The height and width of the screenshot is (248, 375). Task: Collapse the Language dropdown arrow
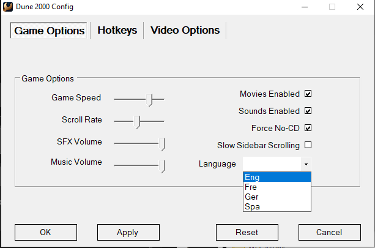(305, 164)
